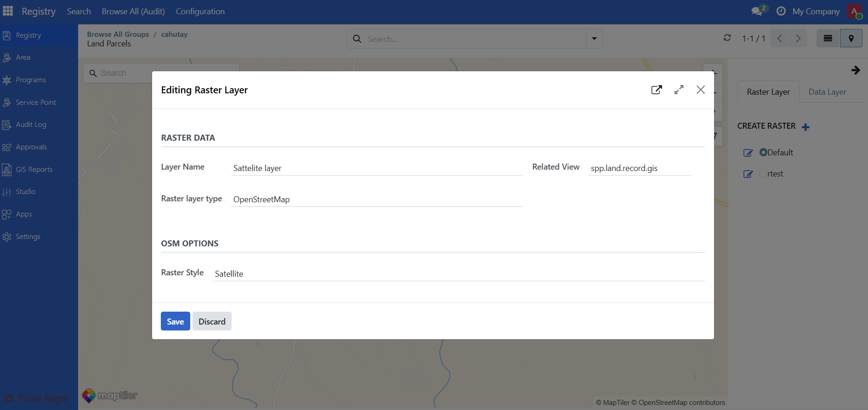Switch to the Raster Layer tab

pyautogui.click(x=768, y=92)
